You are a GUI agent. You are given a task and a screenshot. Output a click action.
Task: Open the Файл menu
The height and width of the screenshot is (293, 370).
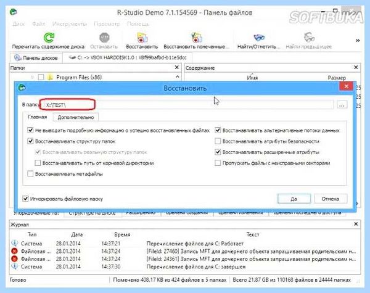[x=39, y=24]
